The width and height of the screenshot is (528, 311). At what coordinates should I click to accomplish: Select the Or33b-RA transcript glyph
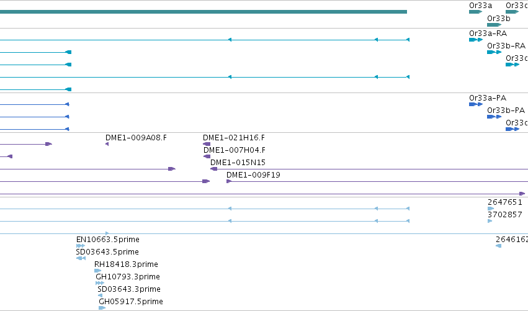click(494, 52)
